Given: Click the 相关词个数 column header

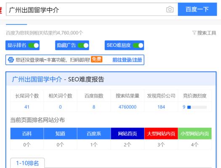Looking at the screenshot, I should click(60, 96).
